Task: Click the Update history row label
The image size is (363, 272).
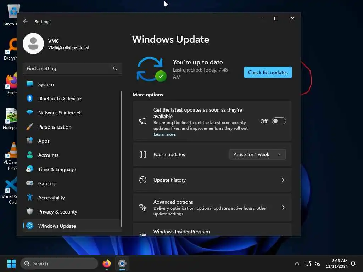Action: tap(169, 180)
